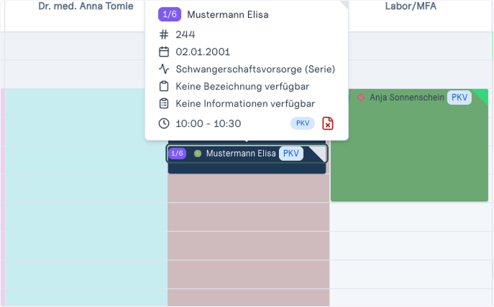Click the Schwangerschaftsvorsorge (Serie) text

(255, 69)
